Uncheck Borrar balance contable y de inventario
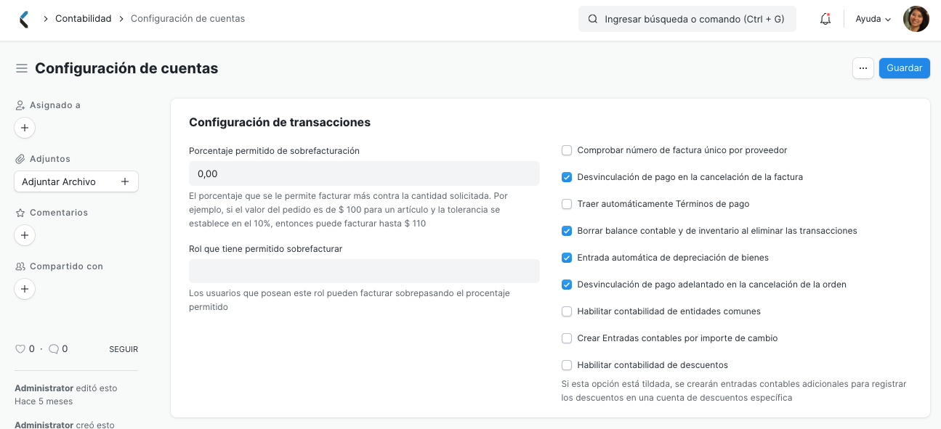The height and width of the screenshot is (429, 941). [567, 231]
